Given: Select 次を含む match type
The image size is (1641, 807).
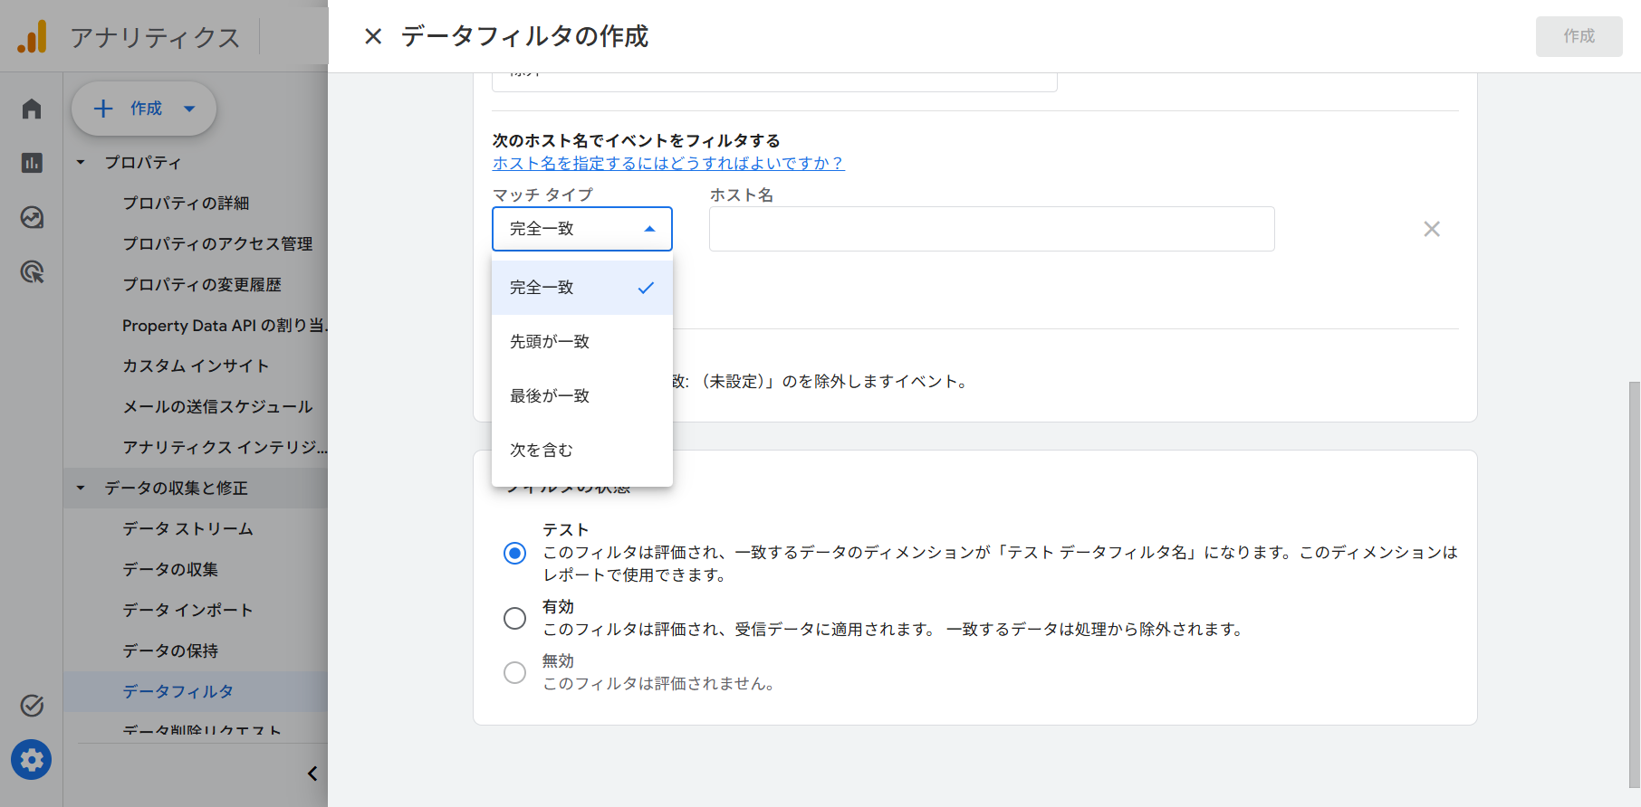Looking at the screenshot, I should click(582, 451).
